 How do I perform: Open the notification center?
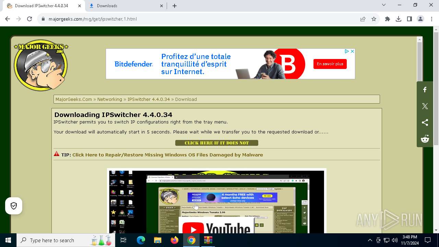[428, 240]
